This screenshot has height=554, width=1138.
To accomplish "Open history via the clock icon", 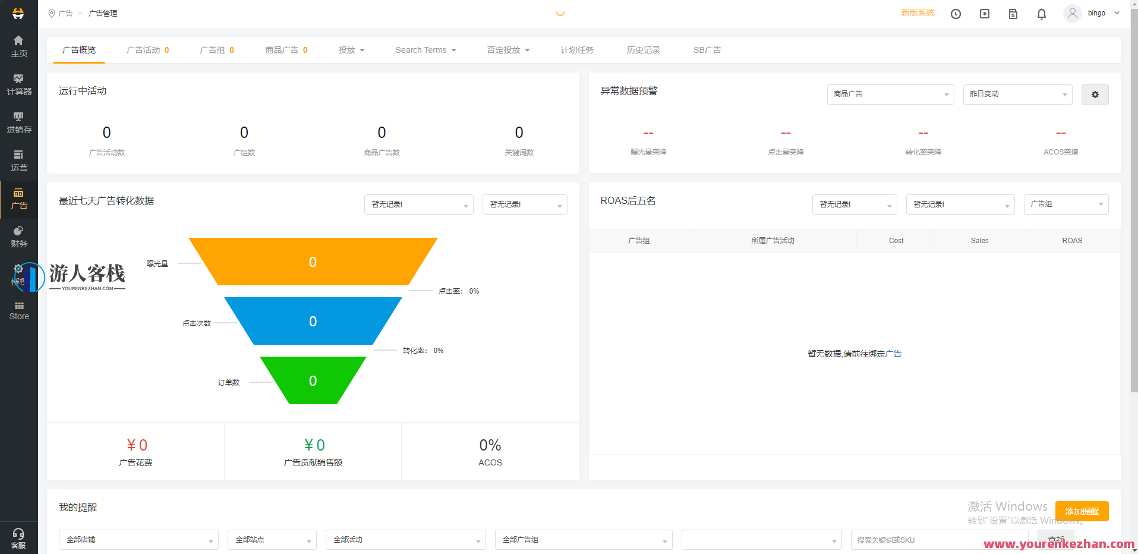I will pyautogui.click(x=956, y=13).
